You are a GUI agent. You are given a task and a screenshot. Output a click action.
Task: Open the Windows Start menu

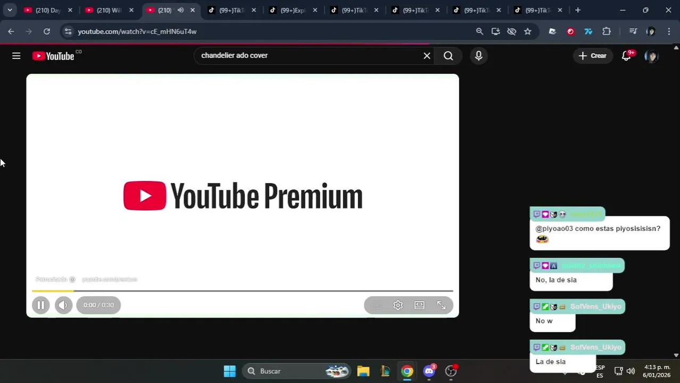pos(229,371)
